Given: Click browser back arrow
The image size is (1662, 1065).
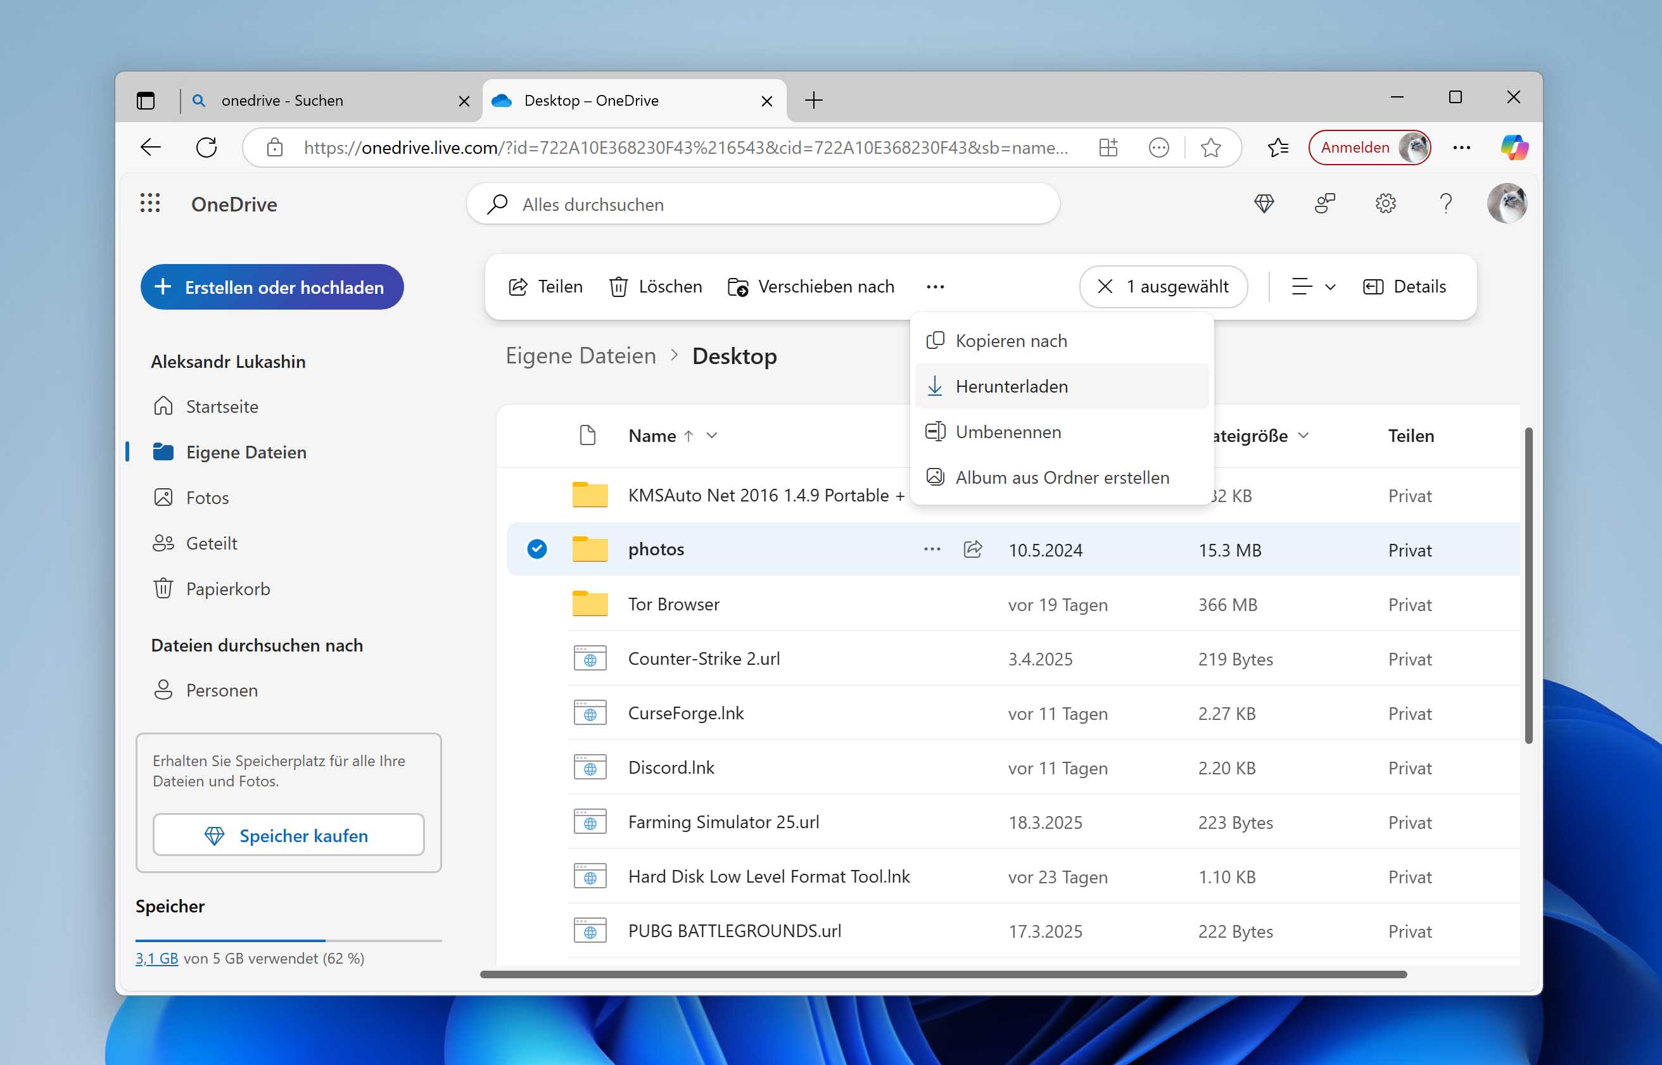Looking at the screenshot, I should point(150,148).
